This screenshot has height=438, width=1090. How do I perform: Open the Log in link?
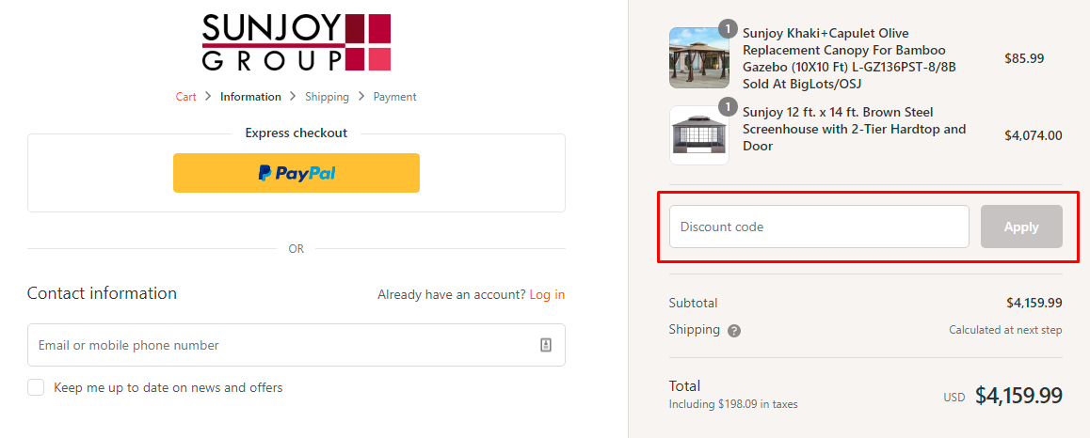(x=547, y=294)
